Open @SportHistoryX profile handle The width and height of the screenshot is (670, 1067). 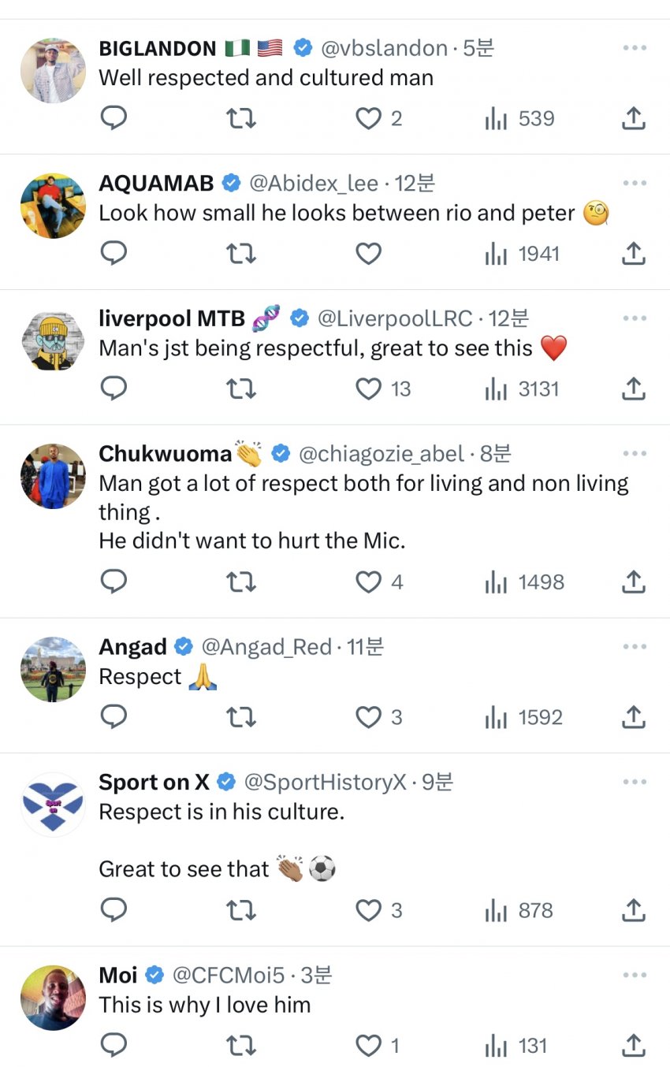point(325,783)
